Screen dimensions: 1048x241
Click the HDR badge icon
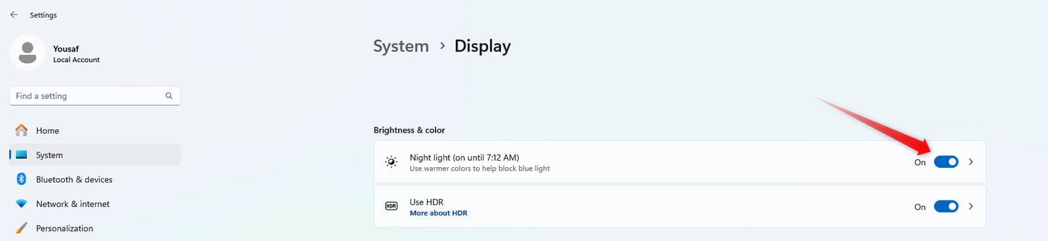pyautogui.click(x=391, y=206)
